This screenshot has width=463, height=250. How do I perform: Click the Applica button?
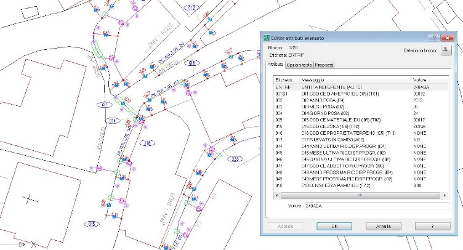tap(285, 226)
